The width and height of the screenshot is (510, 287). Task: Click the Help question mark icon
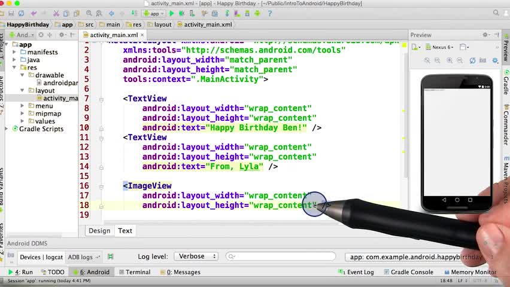[269, 13]
